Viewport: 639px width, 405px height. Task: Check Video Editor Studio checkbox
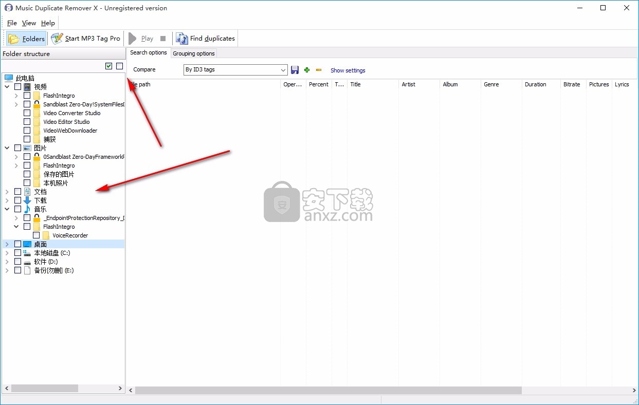[x=27, y=122]
